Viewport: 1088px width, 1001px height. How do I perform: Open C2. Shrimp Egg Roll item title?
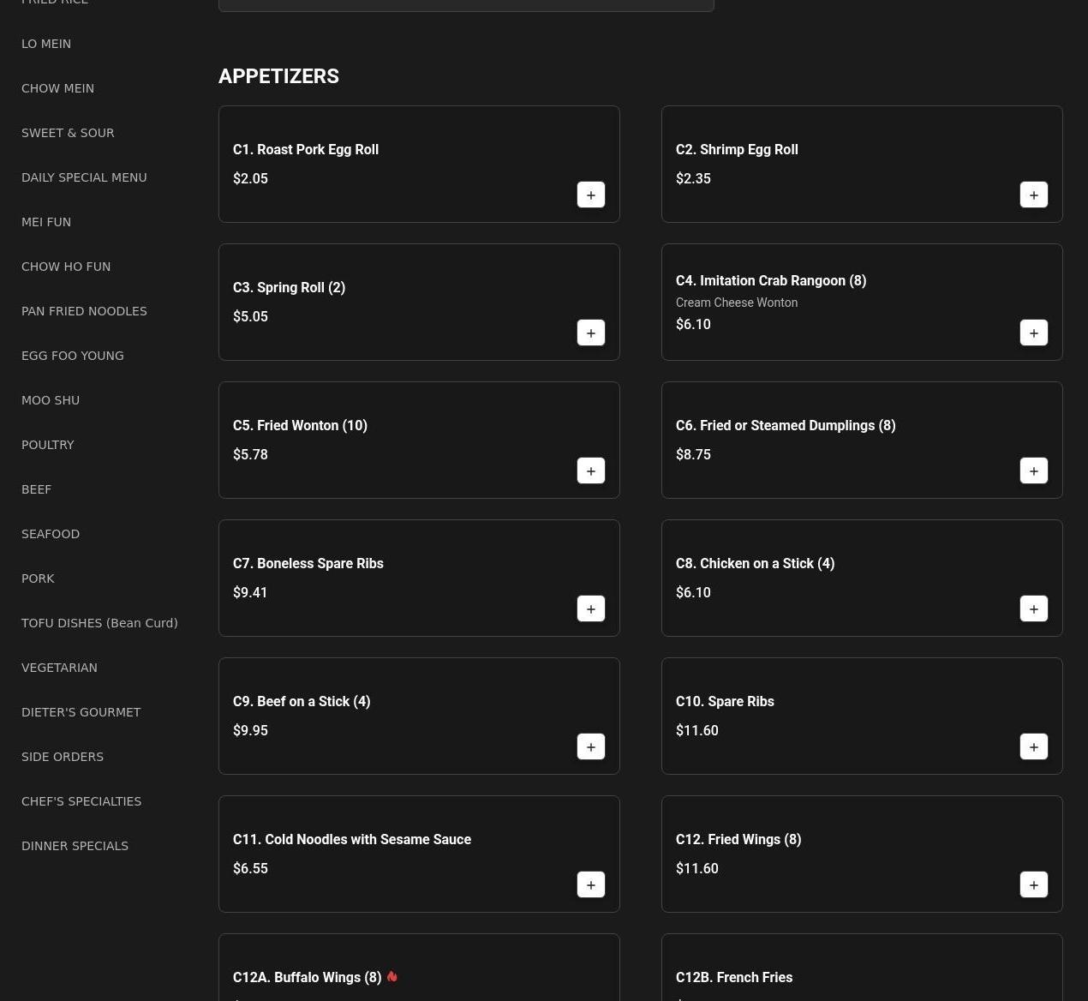[737, 149]
